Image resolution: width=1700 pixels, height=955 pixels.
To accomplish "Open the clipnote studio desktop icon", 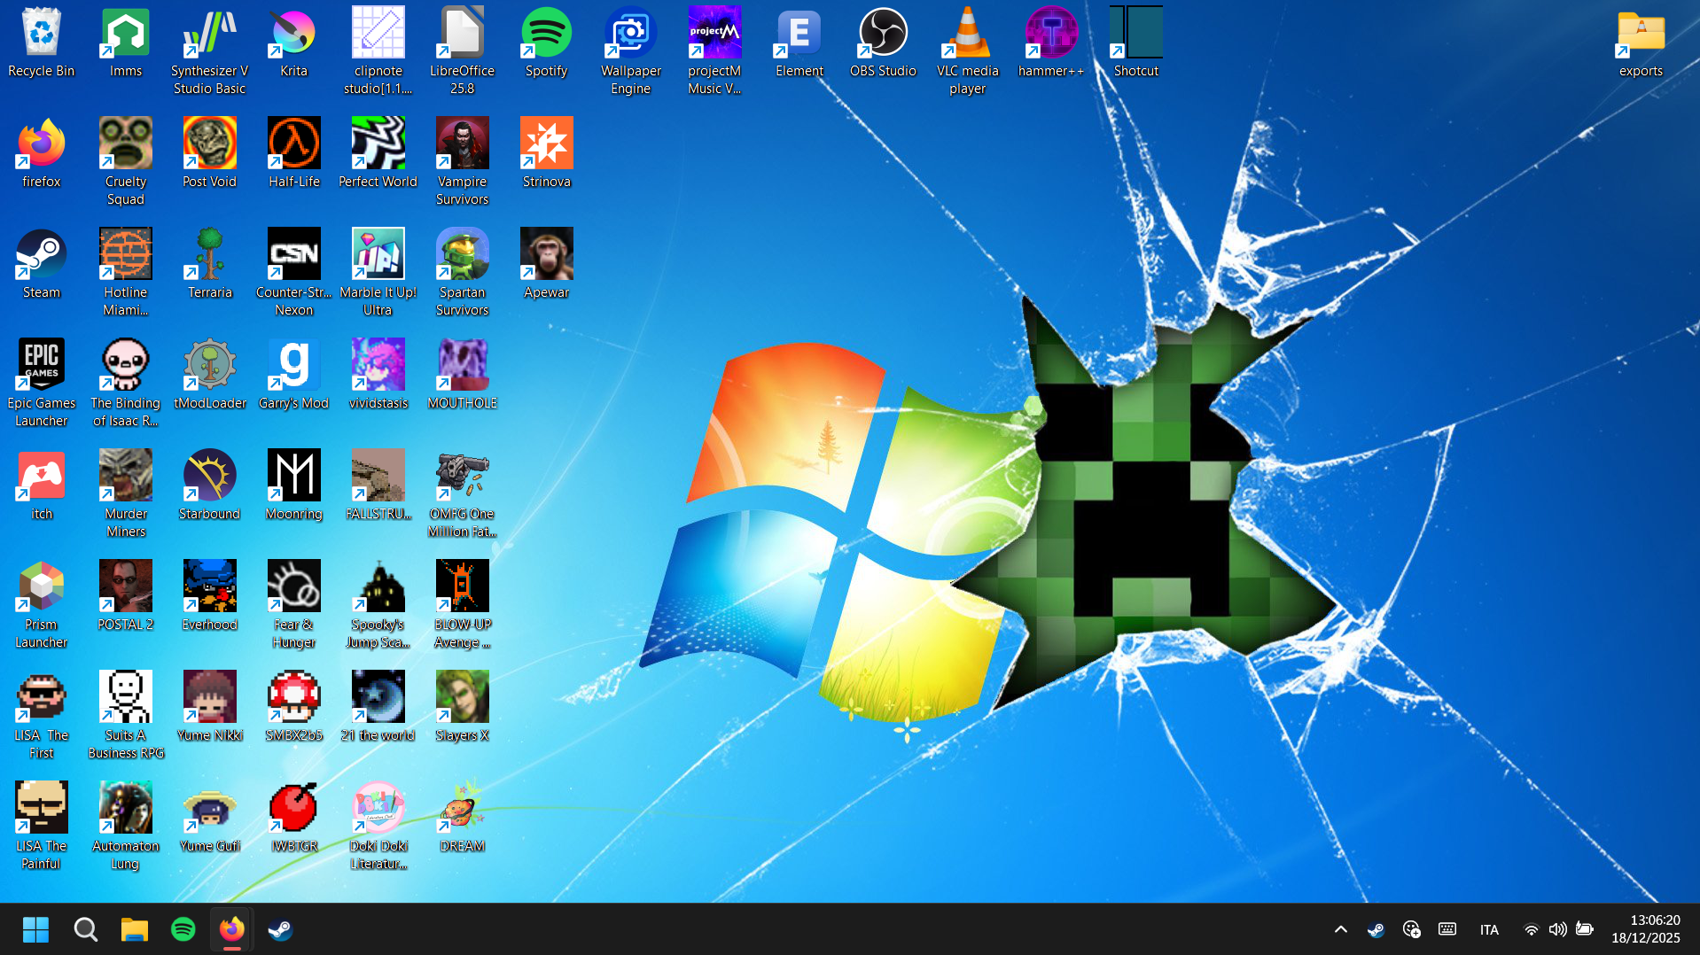I will coord(378,51).
